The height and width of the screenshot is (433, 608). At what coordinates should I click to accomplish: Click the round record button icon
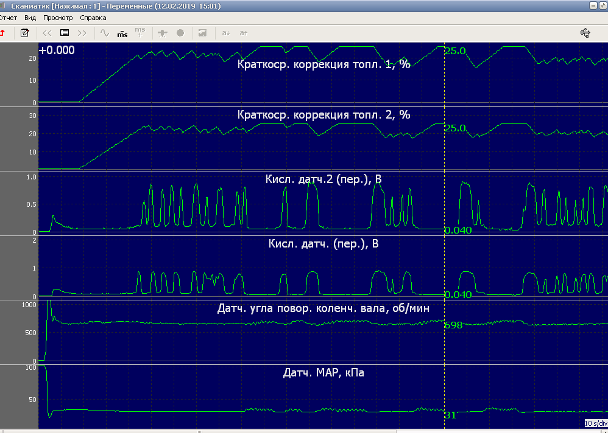(x=180, y=33)
